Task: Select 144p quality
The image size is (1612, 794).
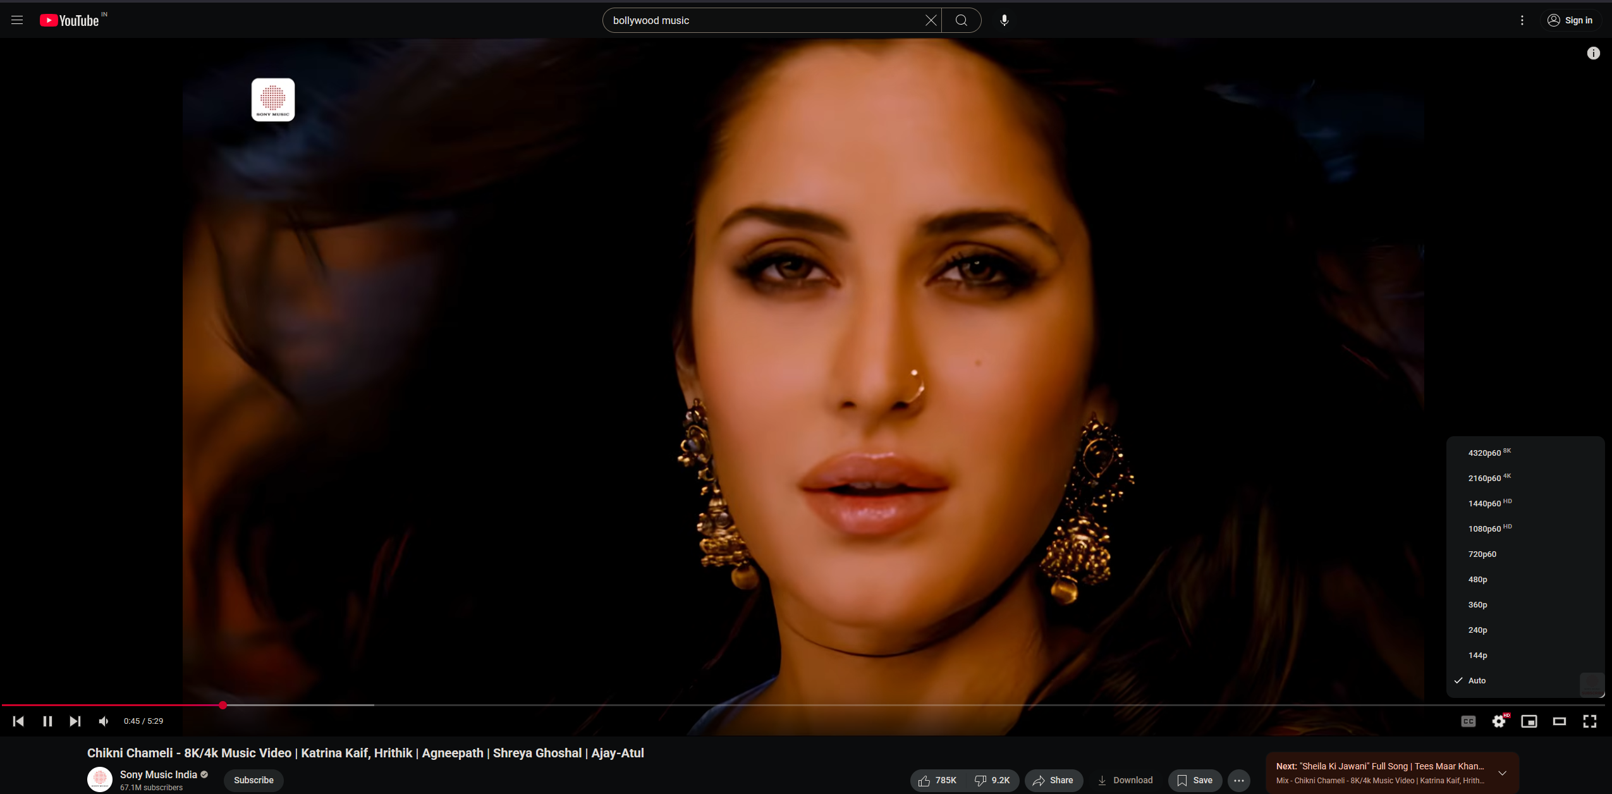Action: [1525, 655]
